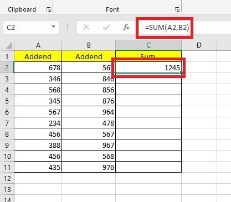Select row 12 header
This screenshot has width=231, height=202.
[7, 178]
